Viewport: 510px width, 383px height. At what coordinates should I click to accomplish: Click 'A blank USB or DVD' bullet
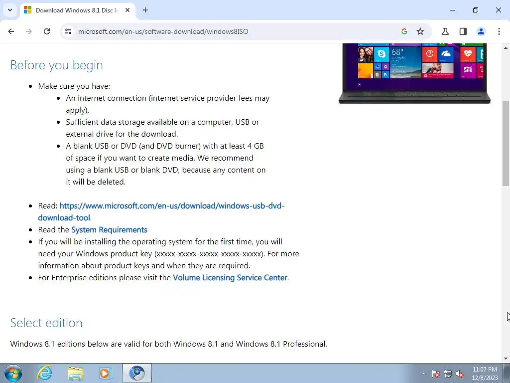pyautogui.click(x=166, y=164)
